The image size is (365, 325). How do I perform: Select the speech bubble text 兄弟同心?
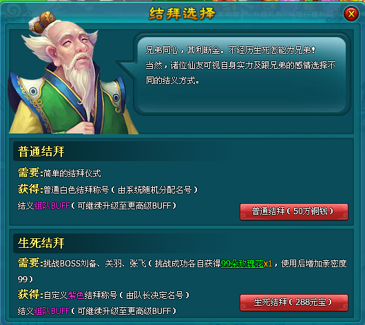pos(162,50)
